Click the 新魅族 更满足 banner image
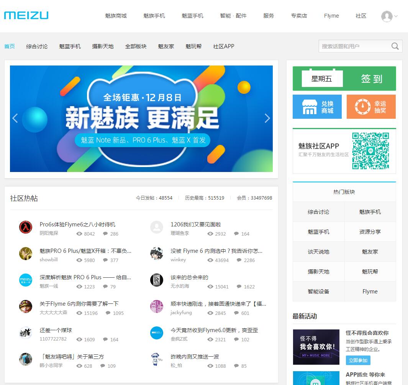Viewport: 408px width, 385px height. 141,119
